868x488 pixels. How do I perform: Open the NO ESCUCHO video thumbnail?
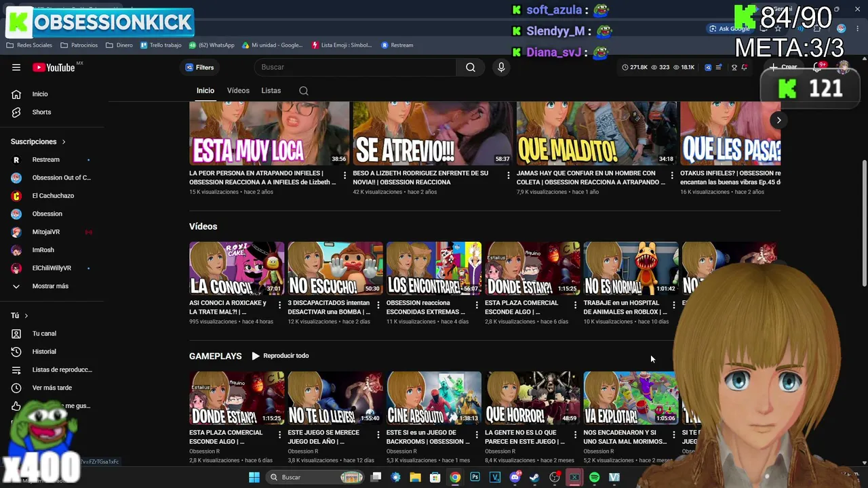click(x=335, y=268)
